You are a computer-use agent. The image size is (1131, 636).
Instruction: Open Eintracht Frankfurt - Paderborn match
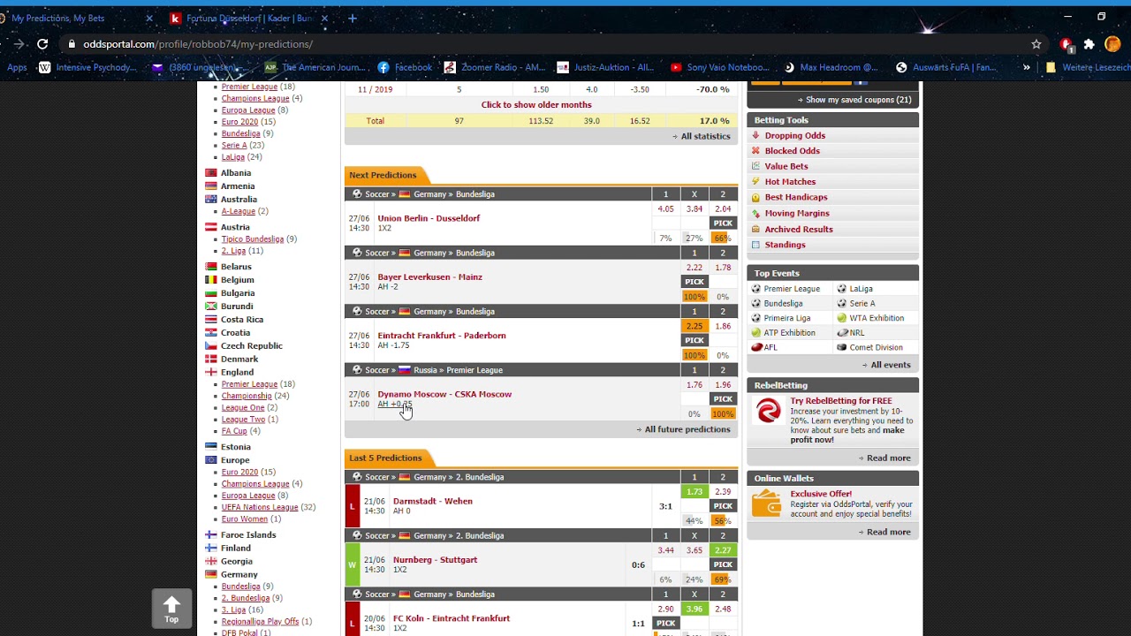tap(442, 336)
